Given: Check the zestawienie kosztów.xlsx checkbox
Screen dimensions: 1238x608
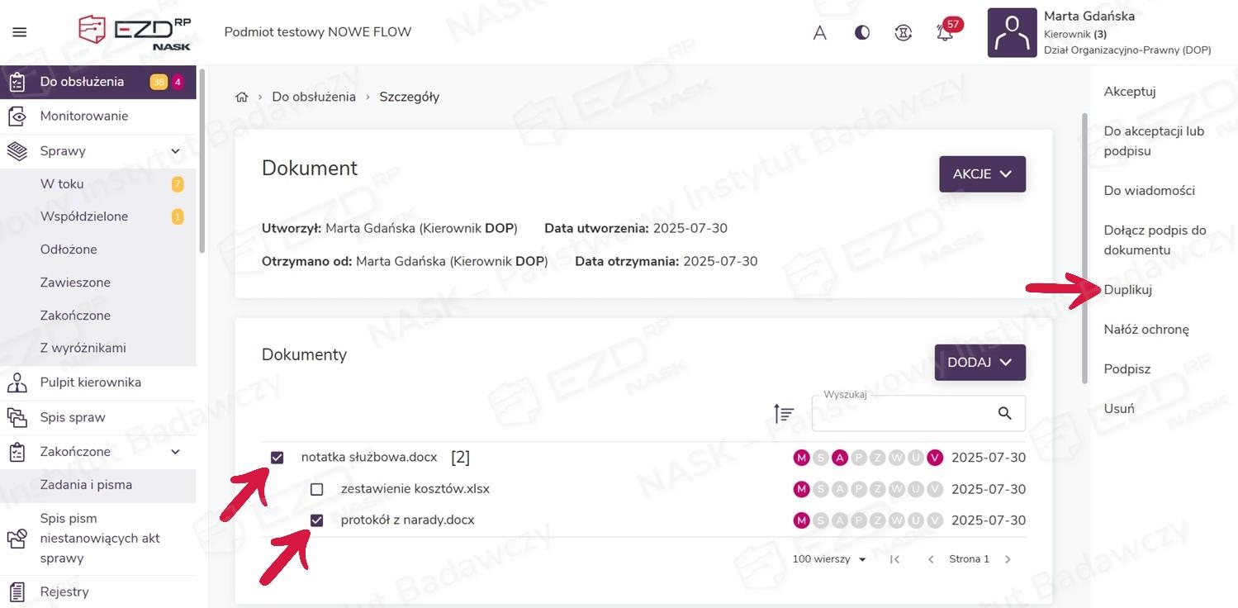Looking at the screenshot, I should [316, 489].
